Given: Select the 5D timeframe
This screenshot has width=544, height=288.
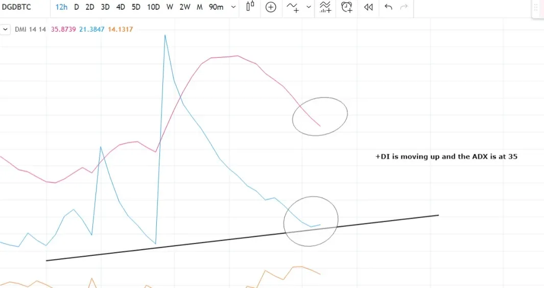Looking at the screenshot, I should [136, 7].
